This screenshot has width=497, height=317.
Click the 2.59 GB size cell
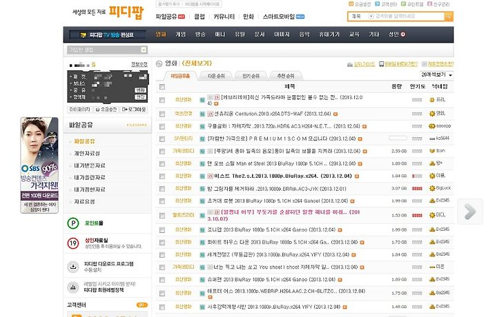(x=399, y=151)
